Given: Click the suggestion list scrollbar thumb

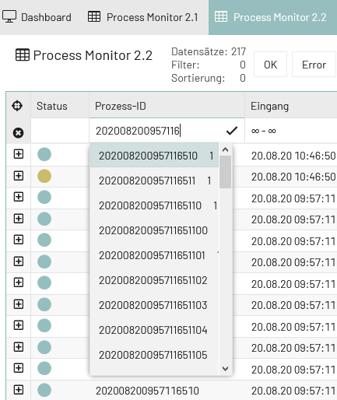Looking at the screenshot, I should coord(225,172).
